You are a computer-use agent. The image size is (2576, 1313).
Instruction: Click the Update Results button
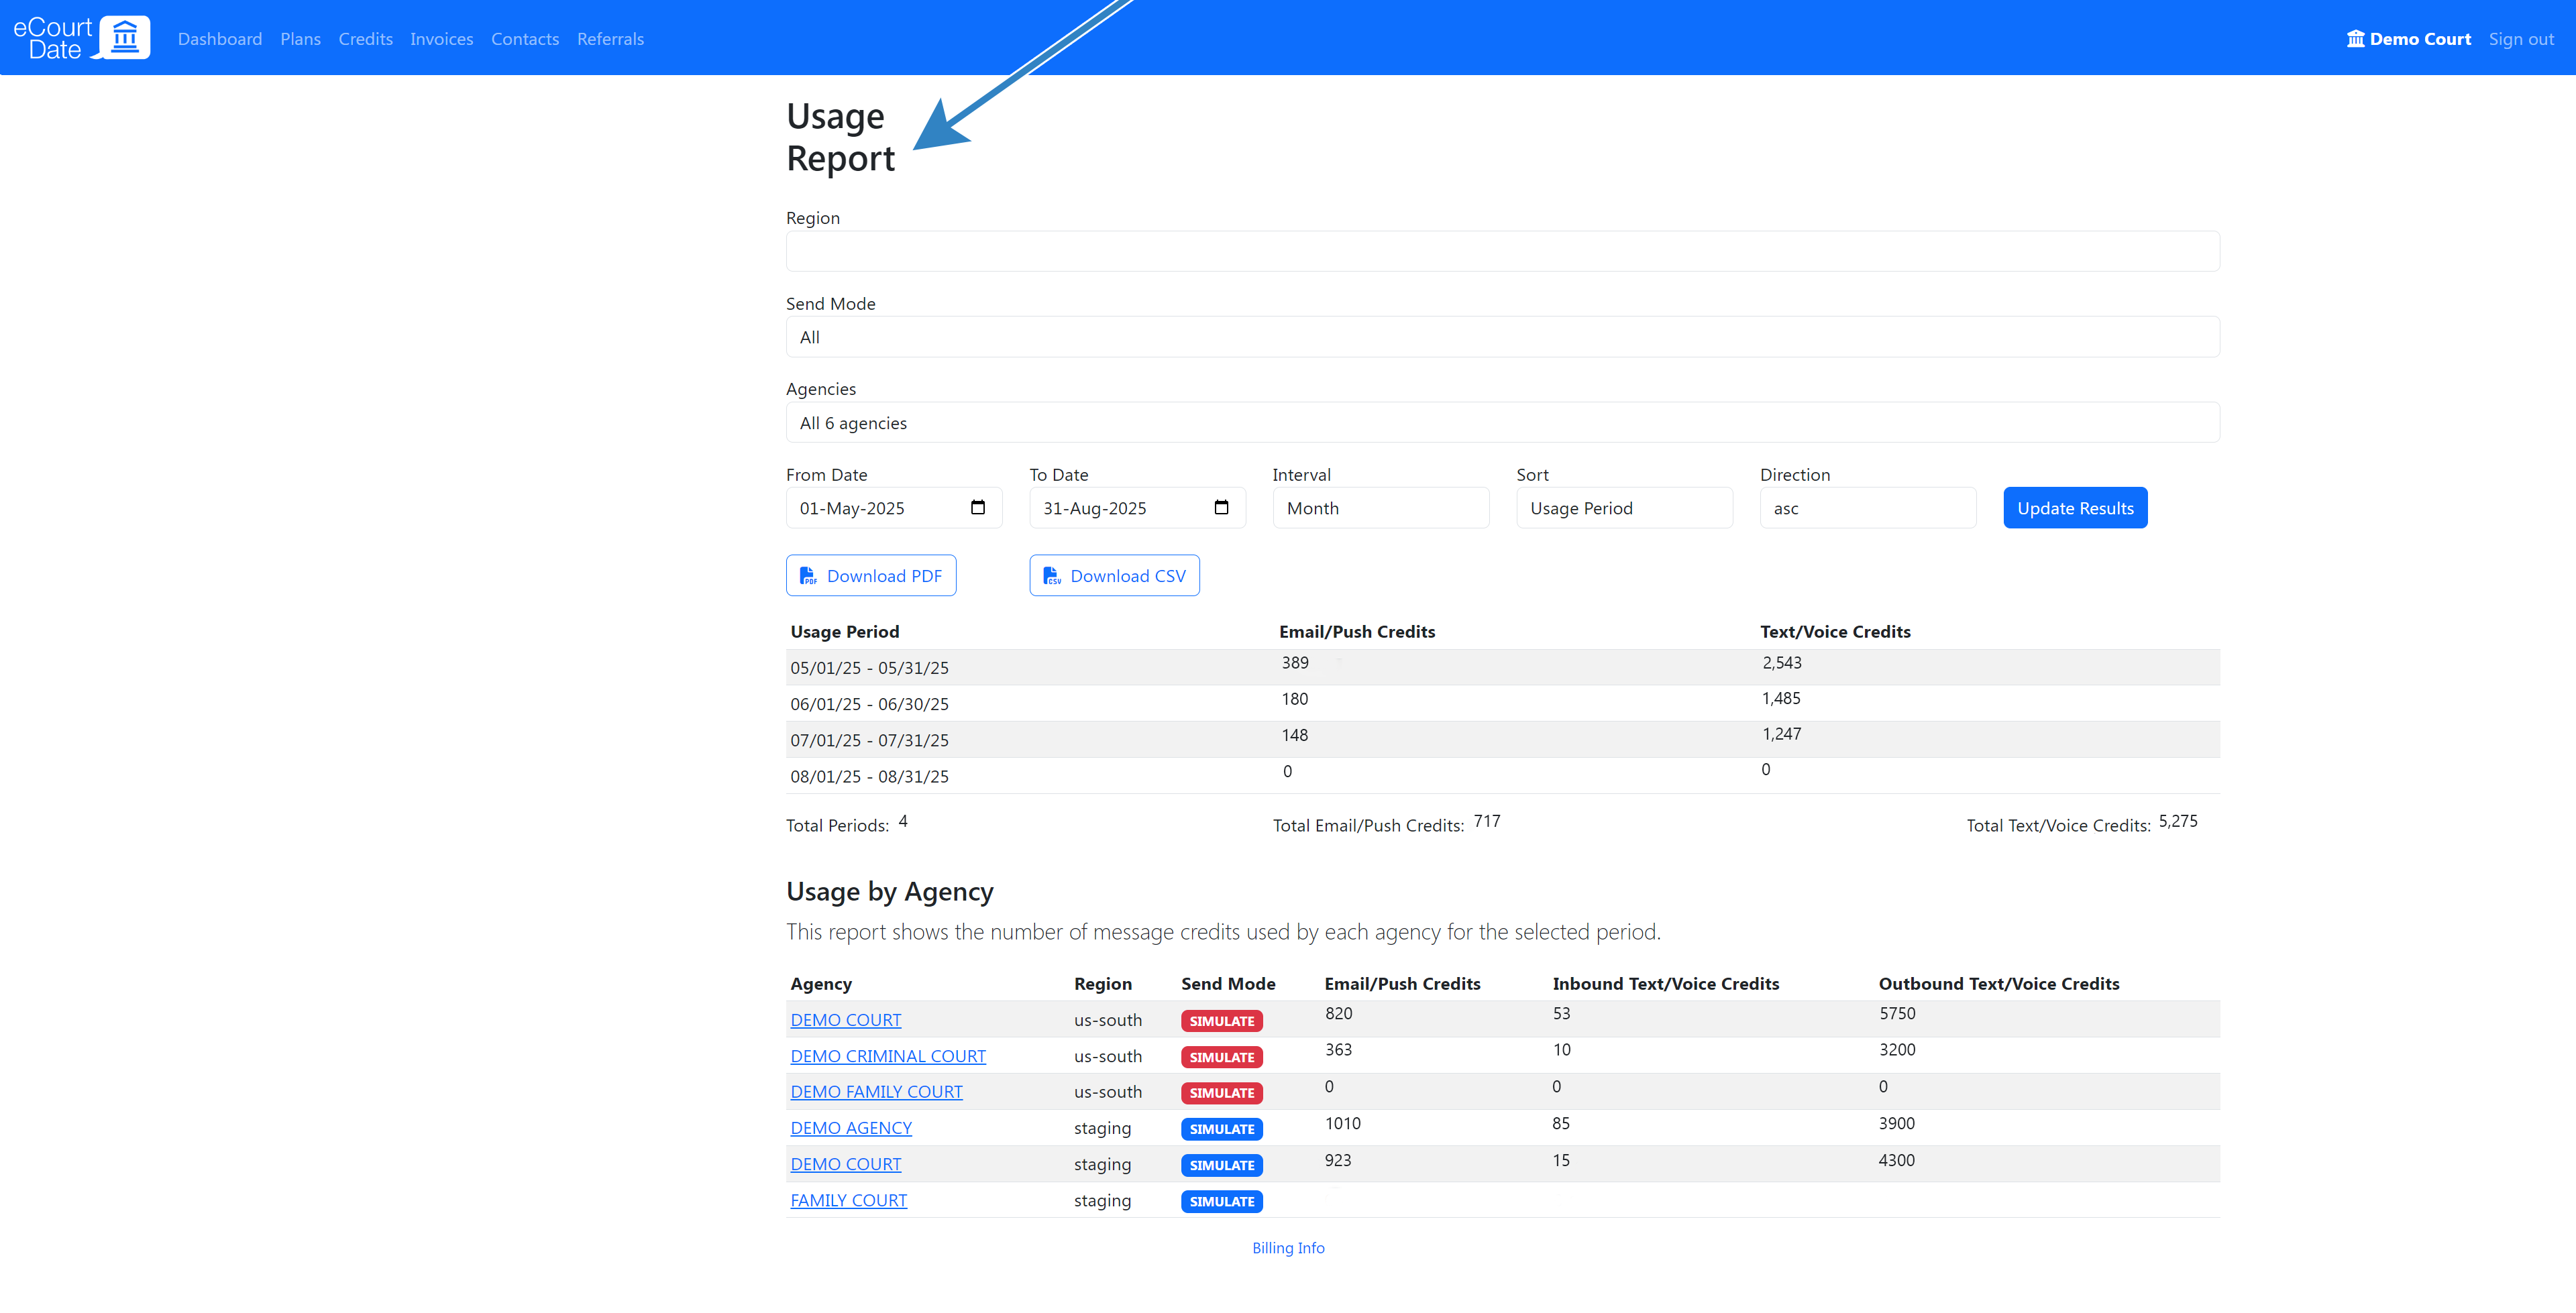coord(2075,508)
